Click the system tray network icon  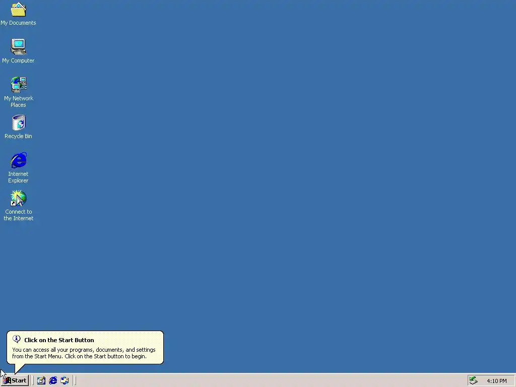473,380
